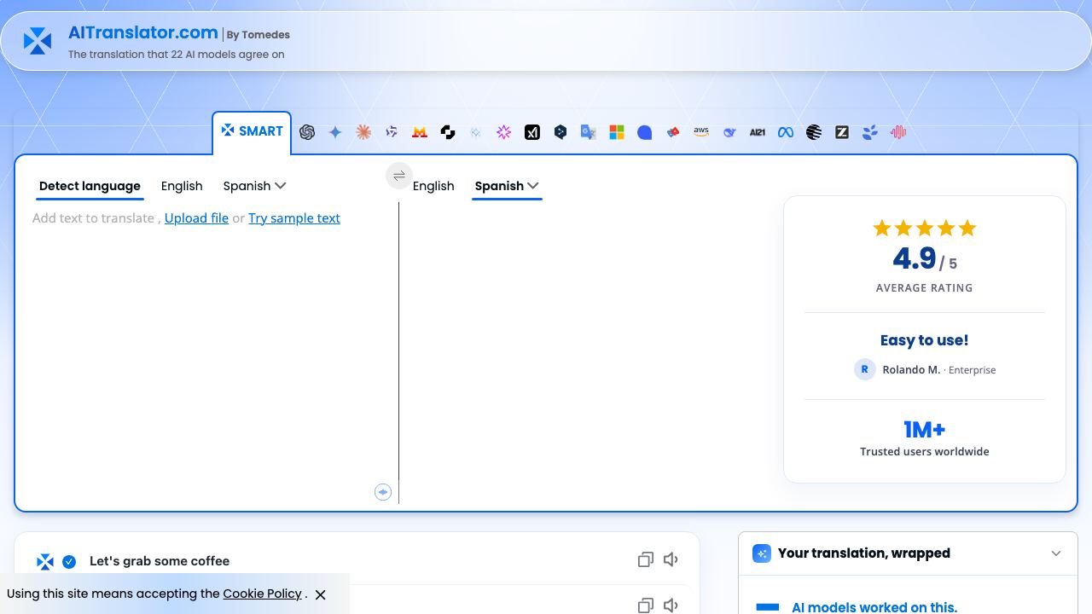Swap source and target languages
Viewport: 1092px width, 614px height.
click(x=399, y=176)
